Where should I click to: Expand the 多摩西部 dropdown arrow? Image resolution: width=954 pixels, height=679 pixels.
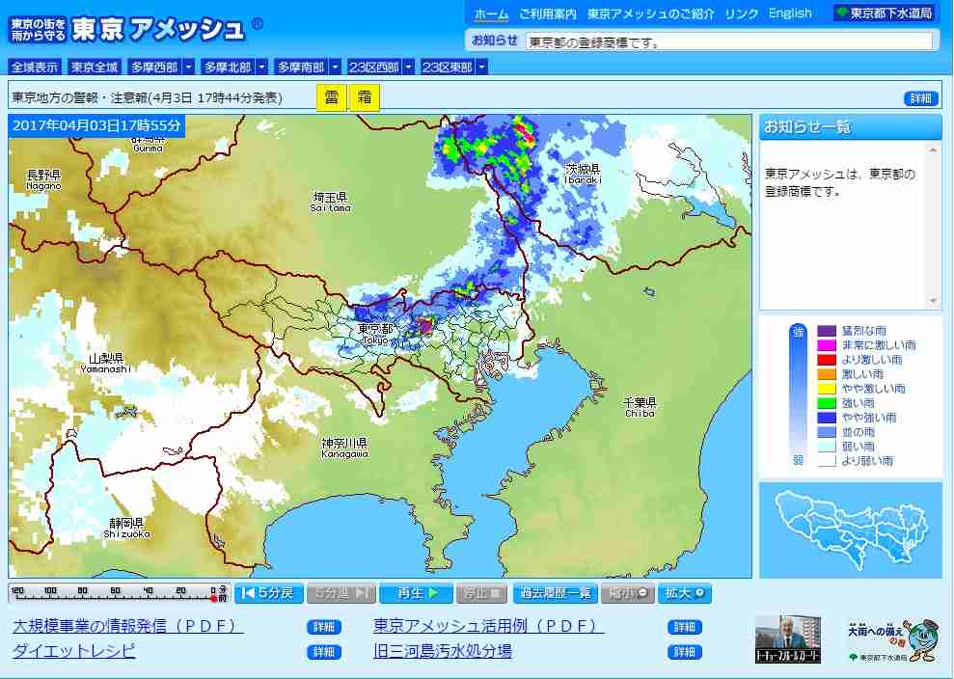[x=189, y=67]
